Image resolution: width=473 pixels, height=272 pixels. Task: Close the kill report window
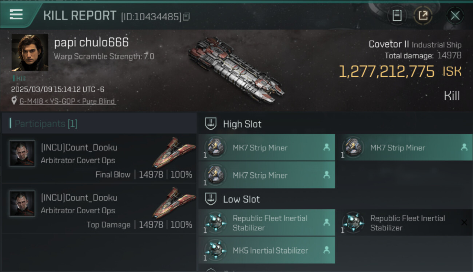pos(455,16)
